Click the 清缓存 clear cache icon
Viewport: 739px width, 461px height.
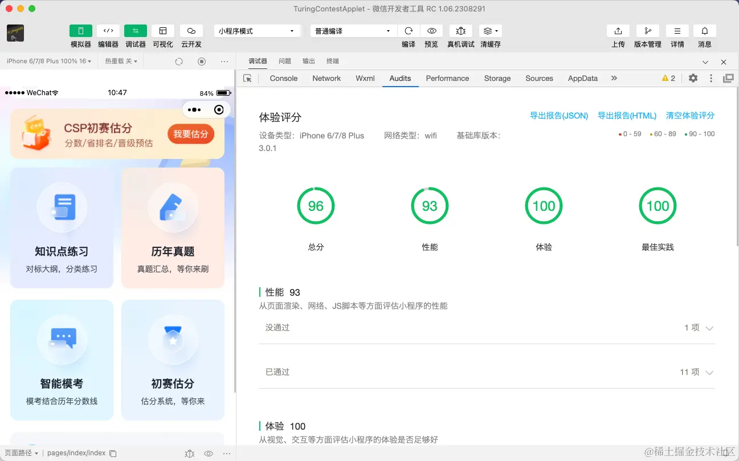click(x=490, y=31)
